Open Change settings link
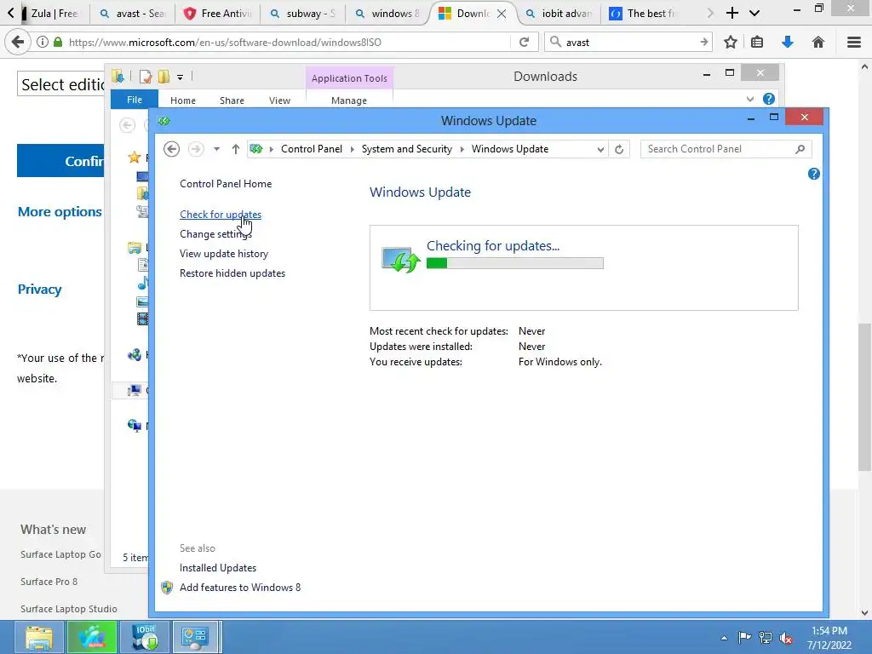 click(215, 234)
